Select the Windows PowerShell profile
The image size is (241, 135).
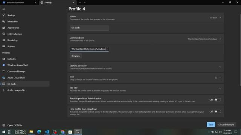coord(25,65)
